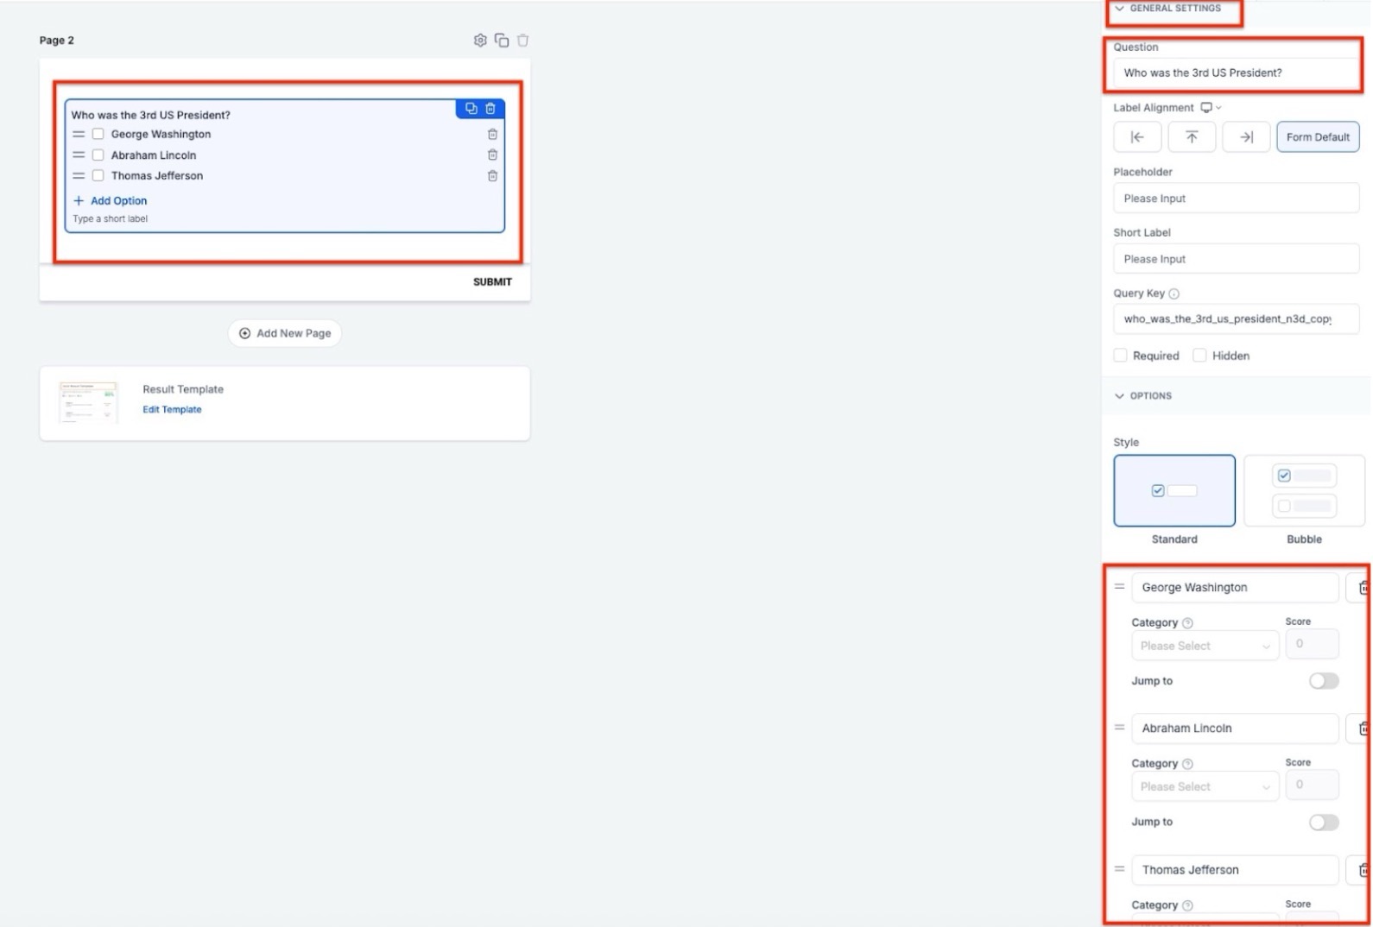The image size is (1373, 927).
Task: Click the question title in form preview
Action: click(x=151, y=115)
